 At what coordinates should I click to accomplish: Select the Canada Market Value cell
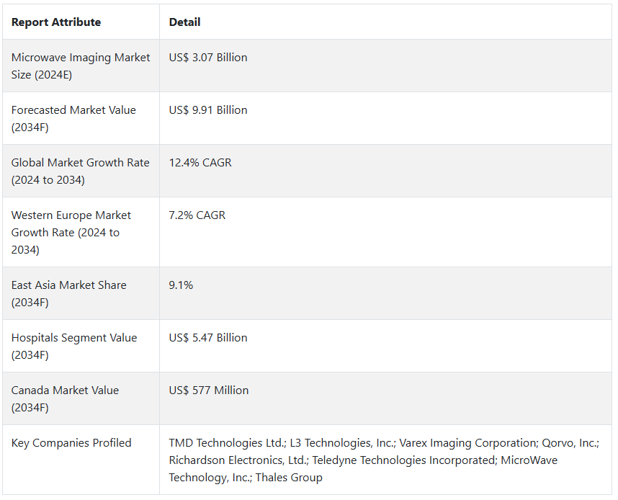coord(65,398)
